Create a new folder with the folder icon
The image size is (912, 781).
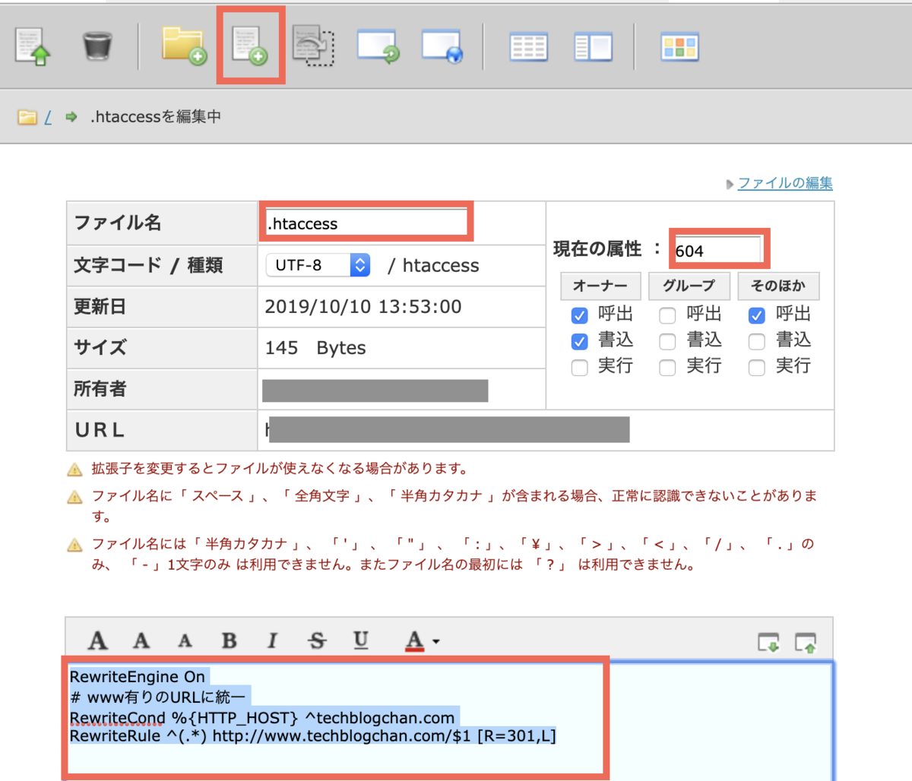[185, 46]
